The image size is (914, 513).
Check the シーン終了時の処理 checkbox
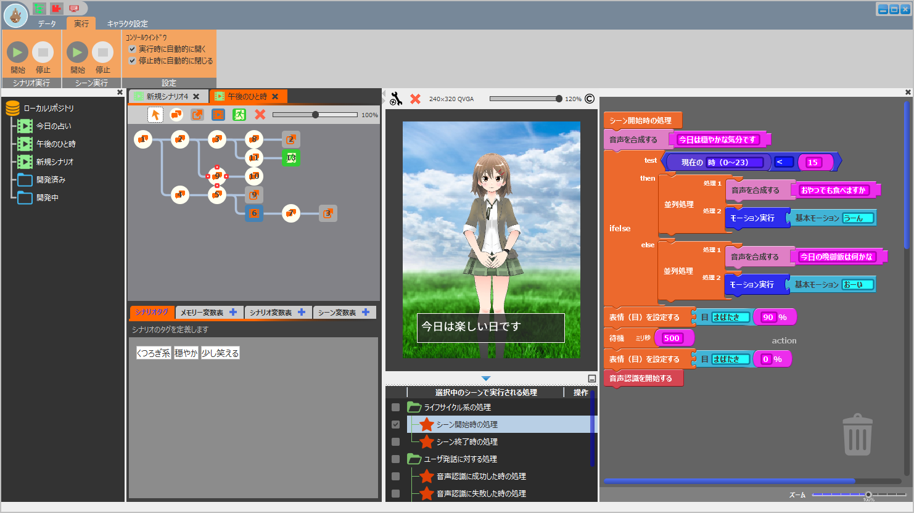coord(395,441)
